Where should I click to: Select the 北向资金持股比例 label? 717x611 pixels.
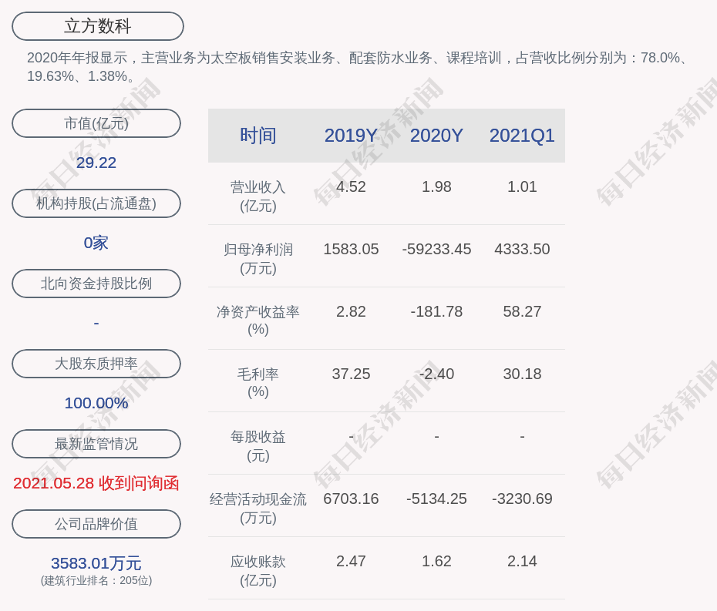[x=96, y=284]
